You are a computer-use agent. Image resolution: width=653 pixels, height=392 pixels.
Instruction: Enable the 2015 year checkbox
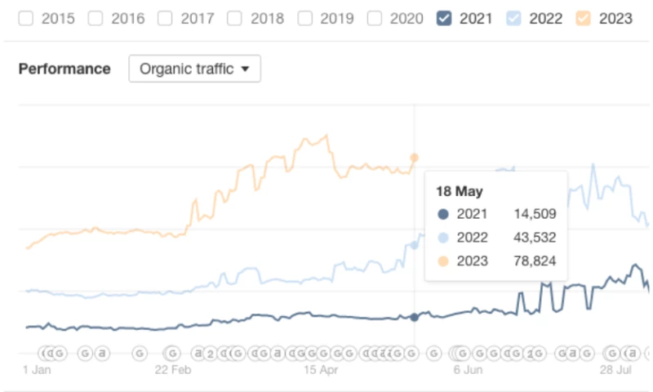pyautogui.click(x=25, y=18)
